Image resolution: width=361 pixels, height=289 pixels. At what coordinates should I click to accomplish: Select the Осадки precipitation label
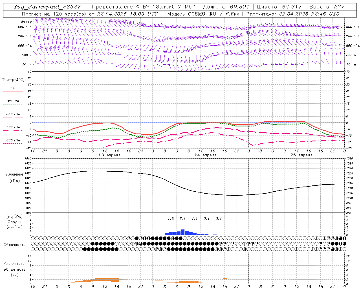pyautogui.click(x=15, y=222)
